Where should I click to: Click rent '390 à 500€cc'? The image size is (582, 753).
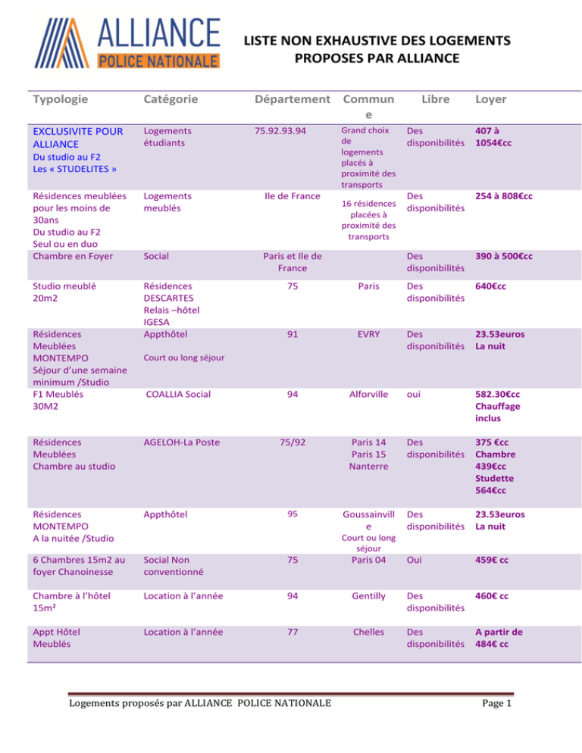(x=504, y=256)
